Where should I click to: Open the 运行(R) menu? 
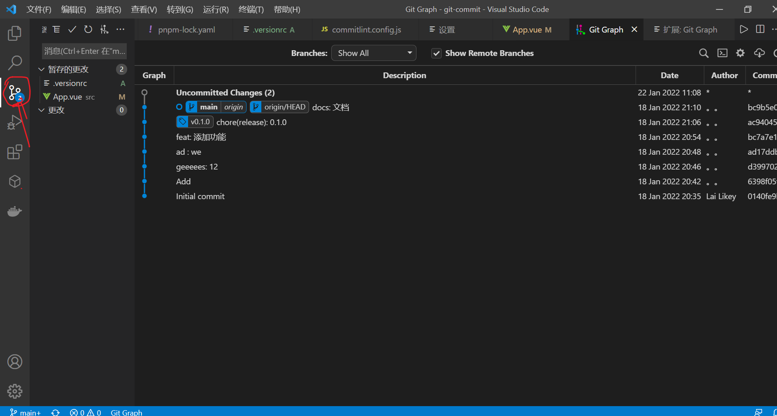tap(216, 9)
